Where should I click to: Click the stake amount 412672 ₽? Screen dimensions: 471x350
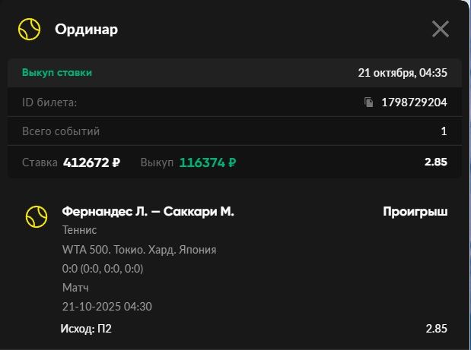click(91, 162)
